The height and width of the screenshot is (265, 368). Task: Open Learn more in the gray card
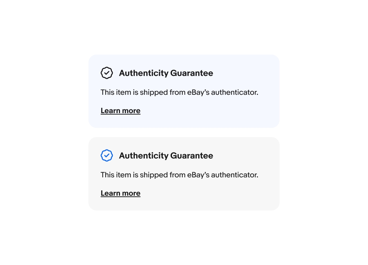tap(120, 193)
